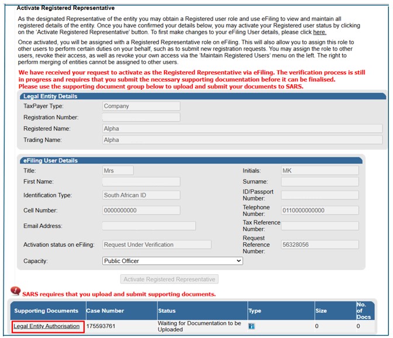Select the Trading Name field showing Alpha
This screenshot has width=393, height=338.
242,140
